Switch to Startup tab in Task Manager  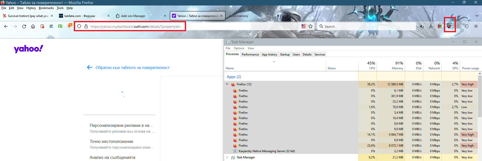pos(285,55)
